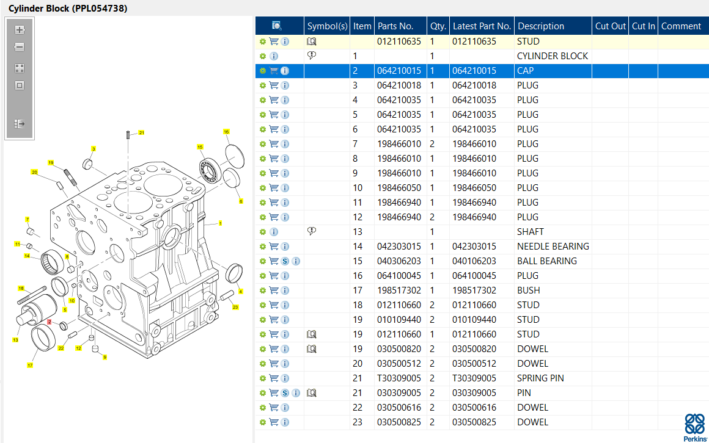
Task: Click the four-squares grid view icon
Action: (x=20, y=68)
